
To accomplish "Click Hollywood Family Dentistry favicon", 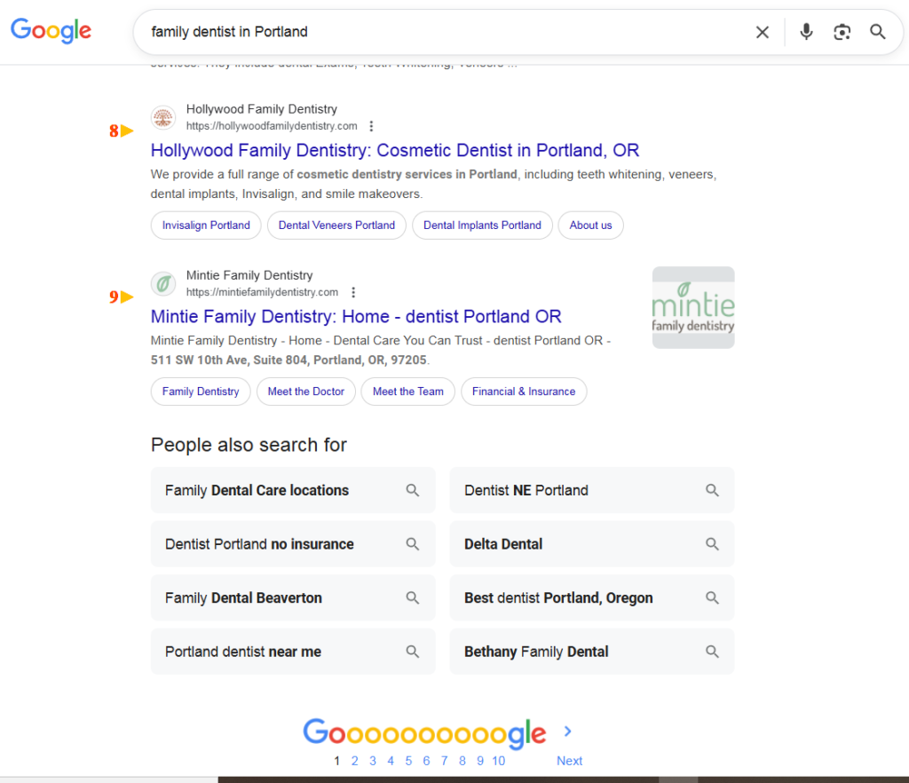I will pyautogui.click(x=163, y=118).
